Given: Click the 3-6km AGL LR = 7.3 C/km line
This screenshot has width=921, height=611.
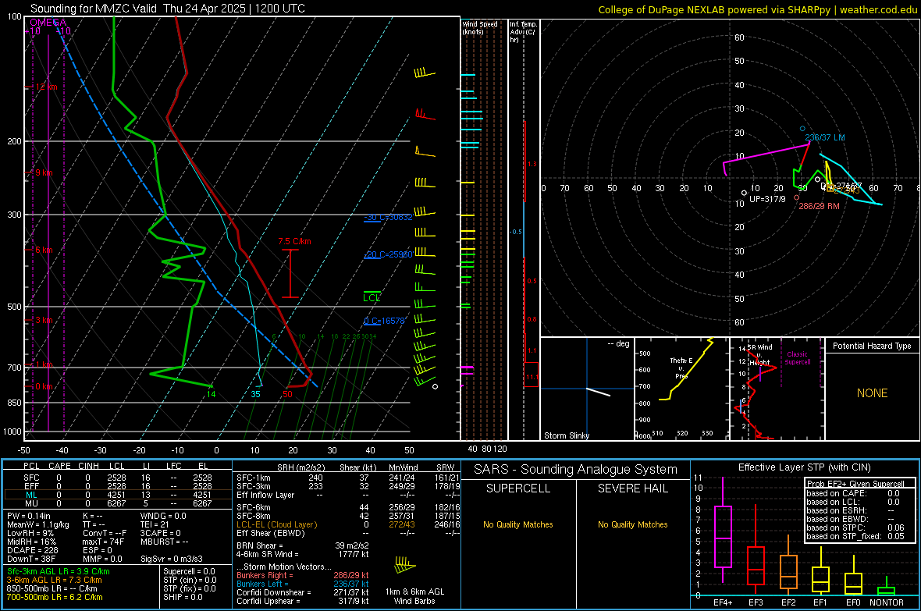Looking at the screenshot, I should (x=55, y=580).
